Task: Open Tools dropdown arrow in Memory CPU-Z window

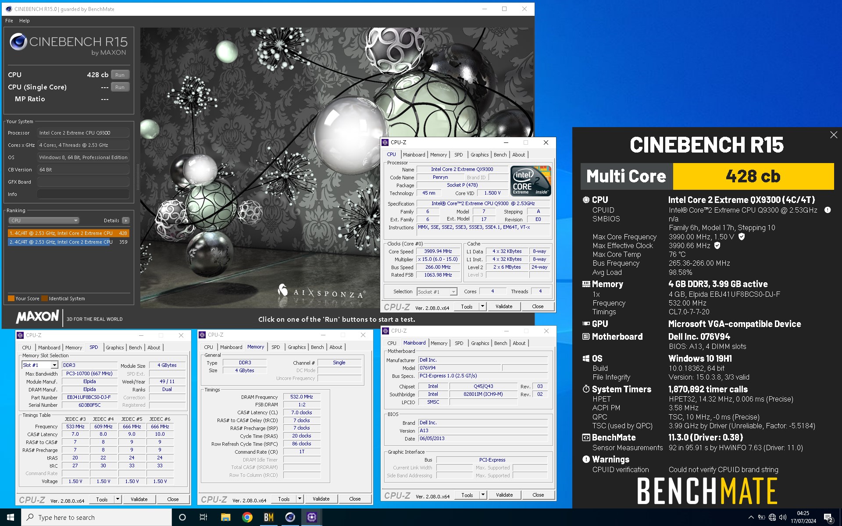Action: pyautogui.click(x=299, y=499)
